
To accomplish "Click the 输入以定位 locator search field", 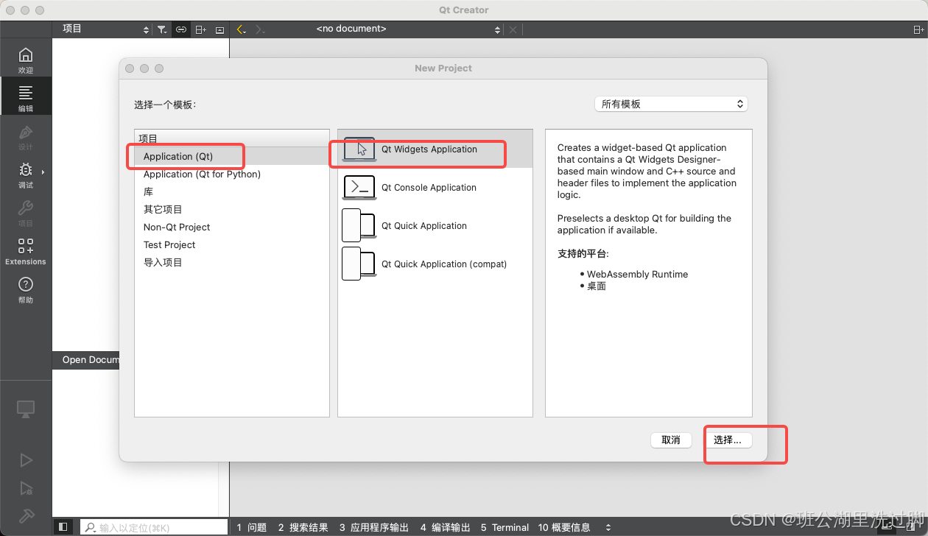I will tap(154, 527).
